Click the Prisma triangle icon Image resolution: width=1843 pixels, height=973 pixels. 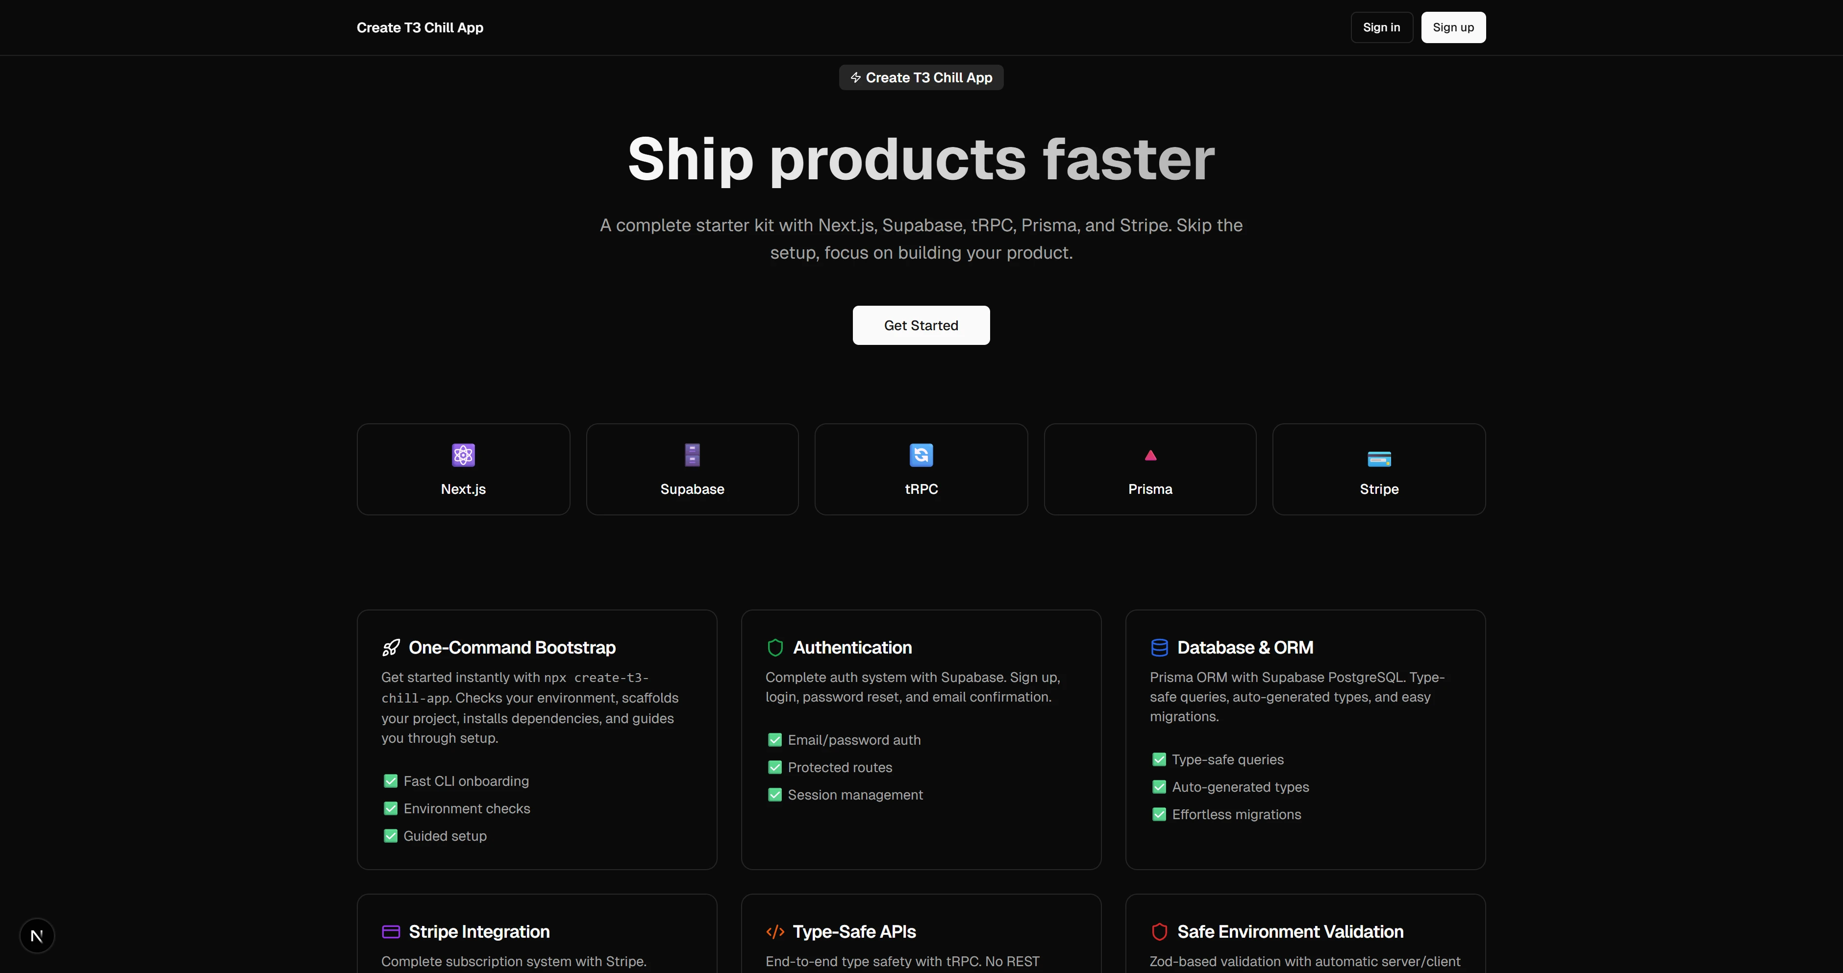(x=1150, y=455)
